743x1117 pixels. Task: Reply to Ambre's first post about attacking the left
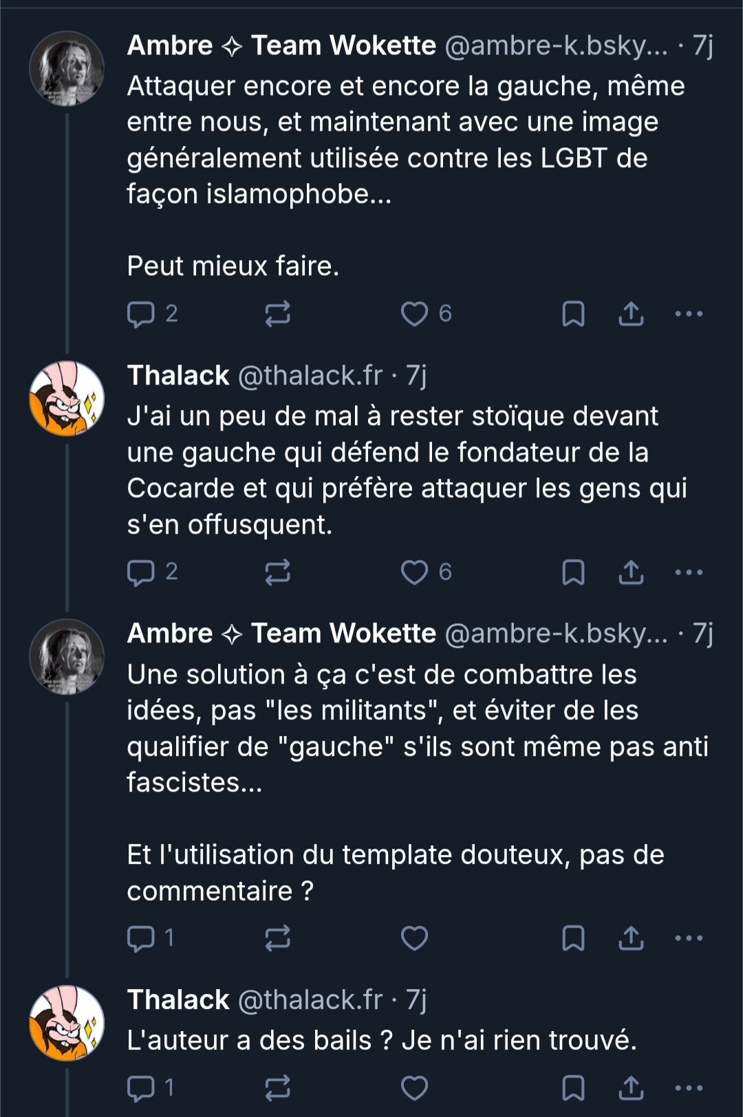[x=141, y=314]
